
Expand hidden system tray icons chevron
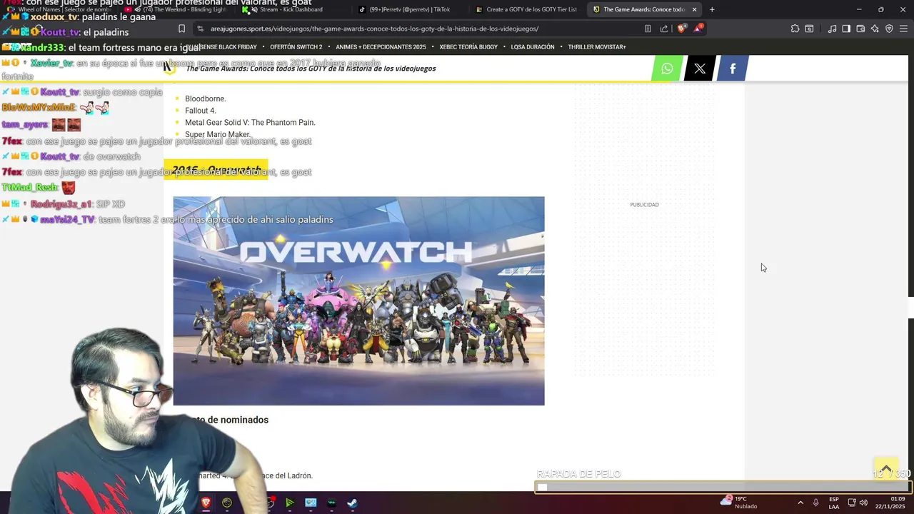(800, 503)
